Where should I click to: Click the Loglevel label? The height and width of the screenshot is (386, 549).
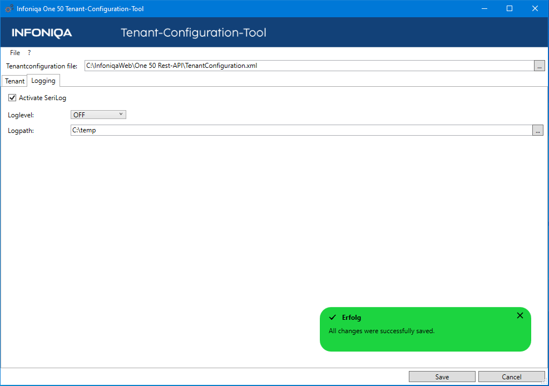(21, 115)
